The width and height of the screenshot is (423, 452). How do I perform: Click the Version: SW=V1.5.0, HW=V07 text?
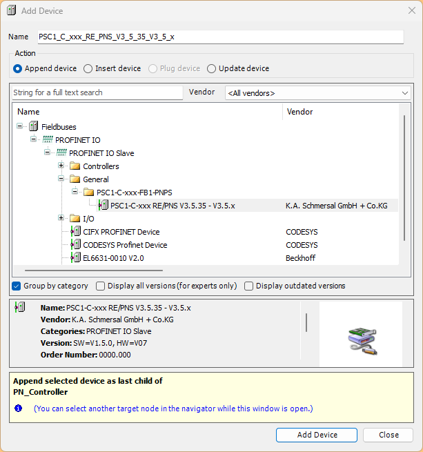[x=94, y=343]
